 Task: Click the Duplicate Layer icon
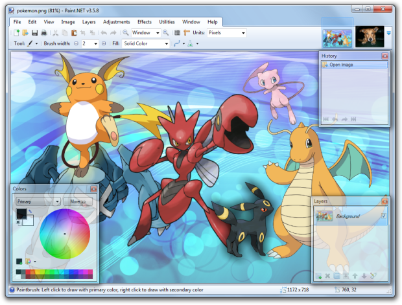click(337, 276)
